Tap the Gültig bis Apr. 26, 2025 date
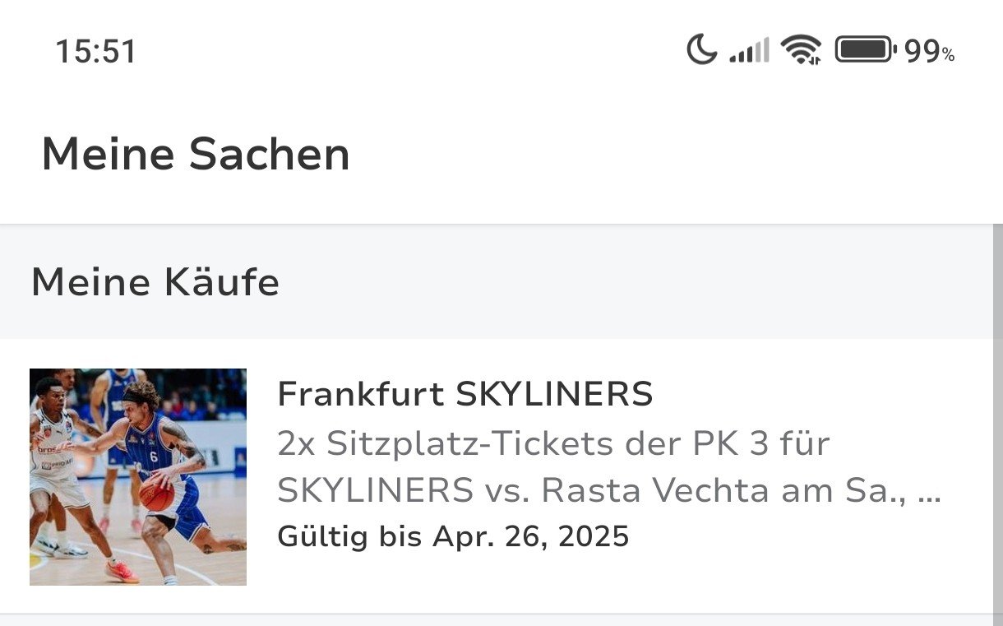Image resolution: width=1003 pixels, height=626 pixels. pyautogui.click(x=453, y=536)
